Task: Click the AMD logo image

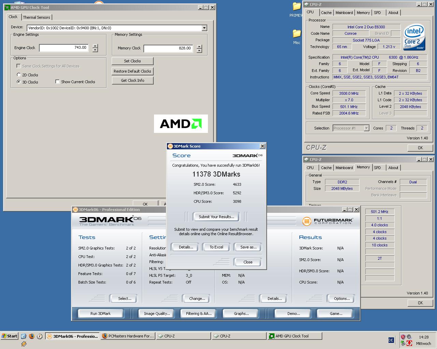Action: tap(181, 123)
